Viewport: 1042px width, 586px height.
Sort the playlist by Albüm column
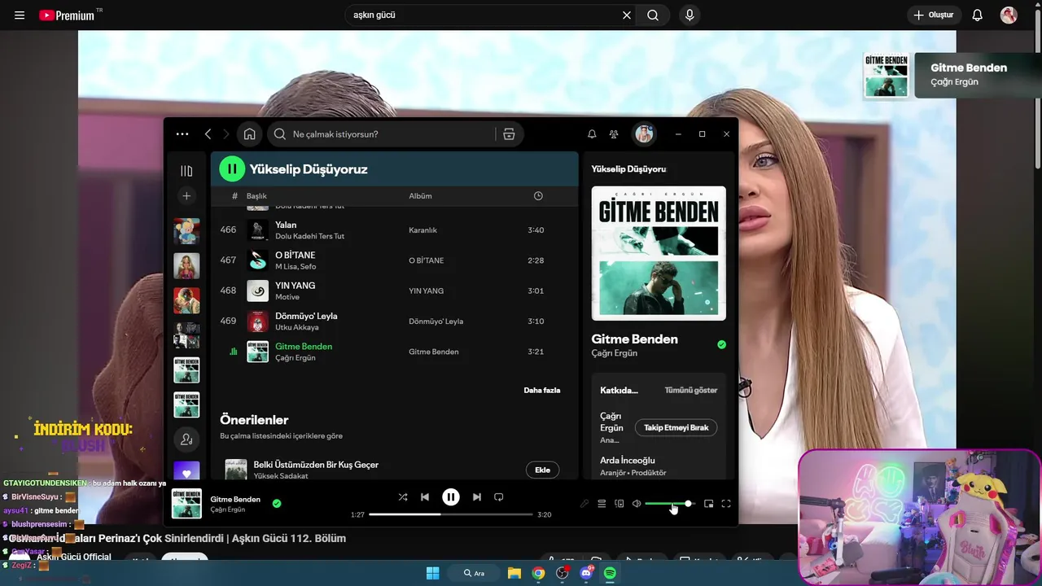(x=420, y=196)
